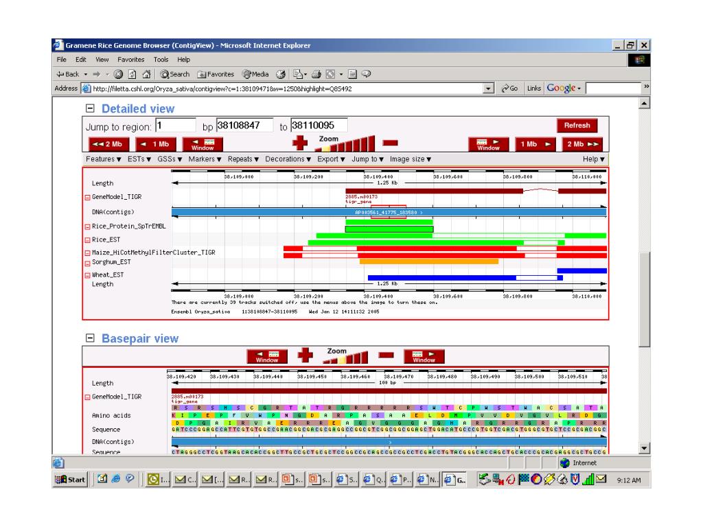The image size is (703, 527).
Task: Open the tracks Help dropdown
Action: pos(594,159)
